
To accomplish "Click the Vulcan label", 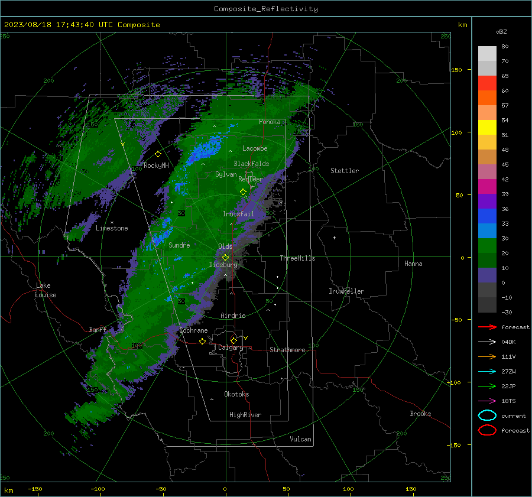I will (x=301, y=439).
